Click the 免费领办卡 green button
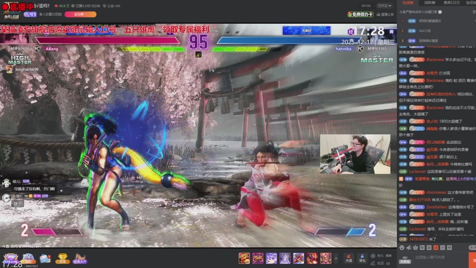The height and width of the screenshot is (268, 476). [x=361, y=14]
